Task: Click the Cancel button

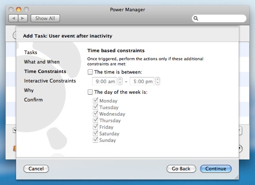Action: (x=36, y=169)
